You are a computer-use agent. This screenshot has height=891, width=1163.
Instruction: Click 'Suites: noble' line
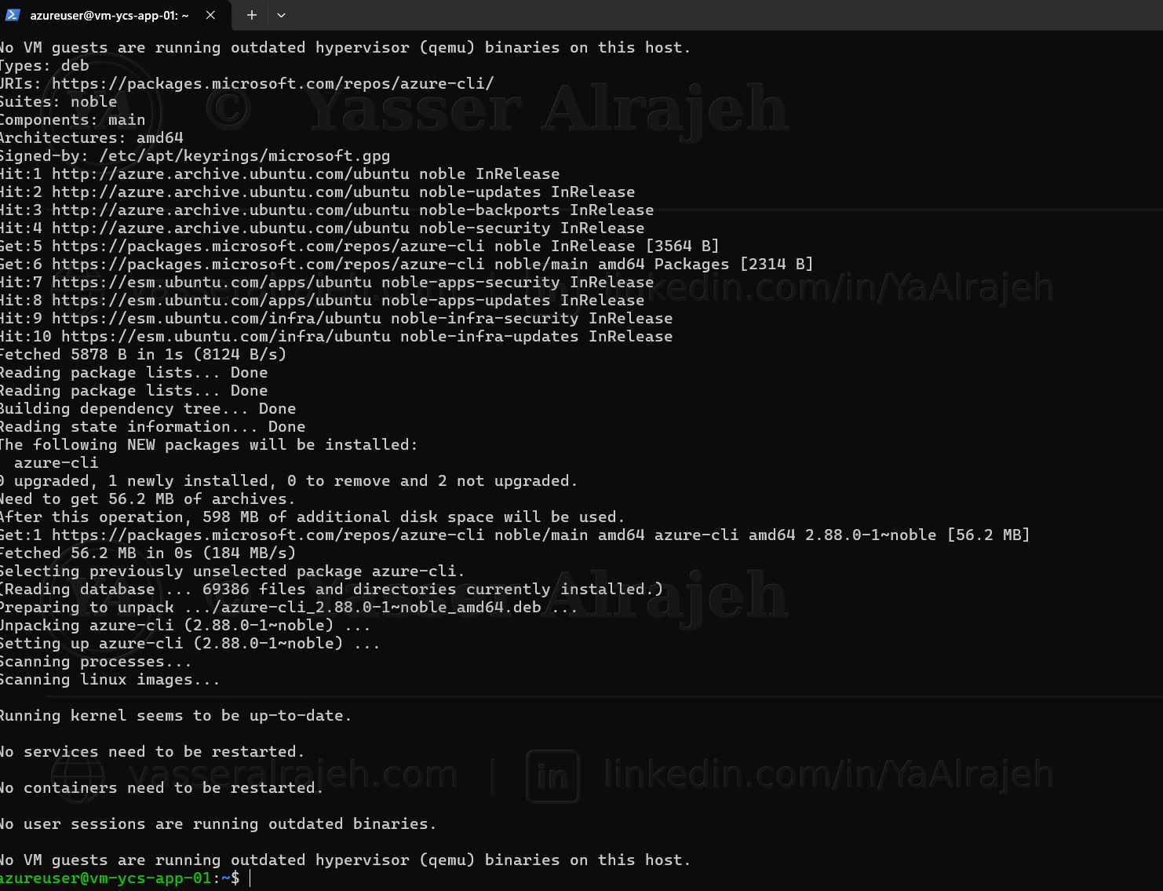(59, 101)
